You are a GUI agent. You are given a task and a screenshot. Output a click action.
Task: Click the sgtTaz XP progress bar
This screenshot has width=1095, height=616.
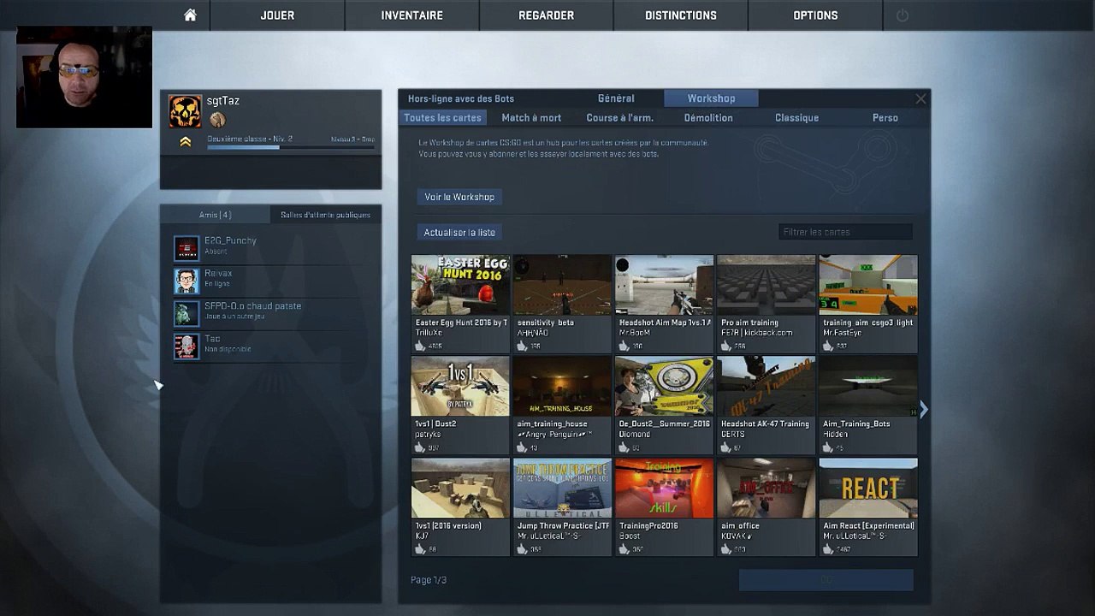[291, 147]
